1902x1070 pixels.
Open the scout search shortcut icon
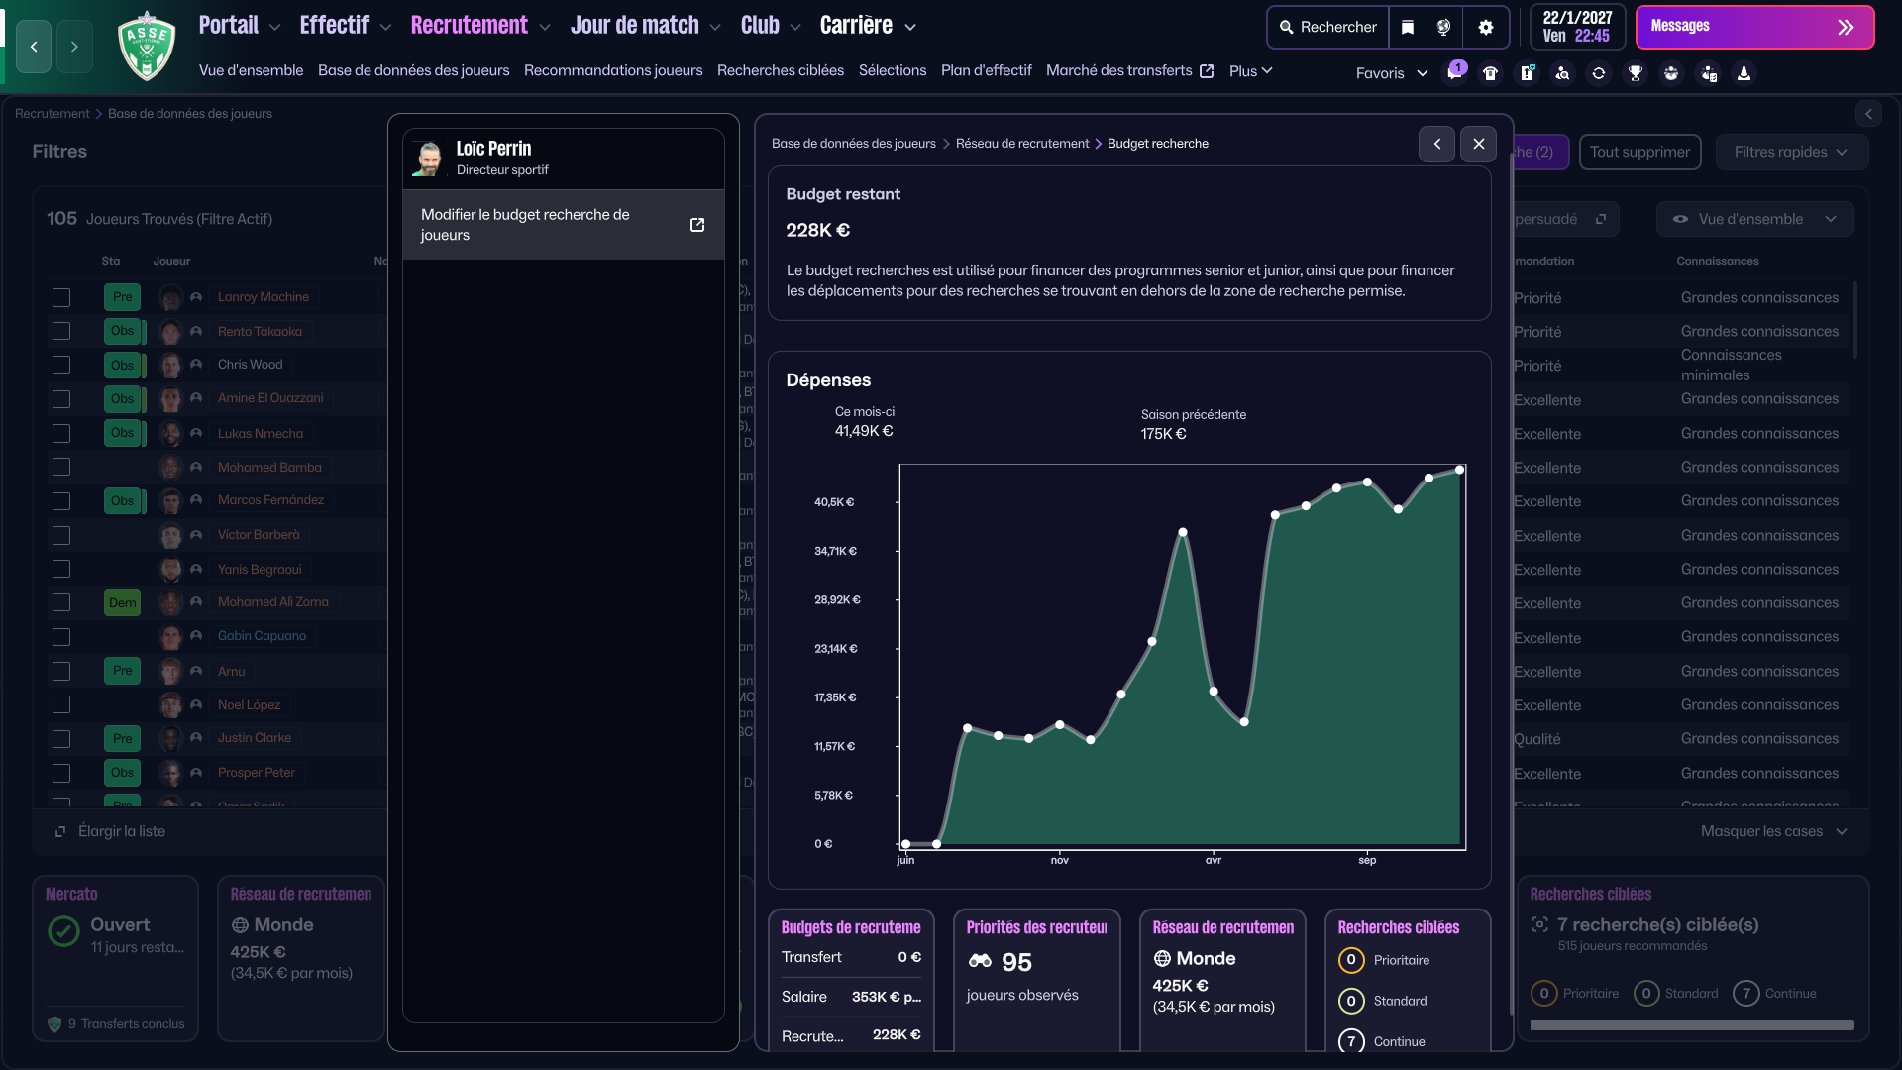pos(1562,73)
